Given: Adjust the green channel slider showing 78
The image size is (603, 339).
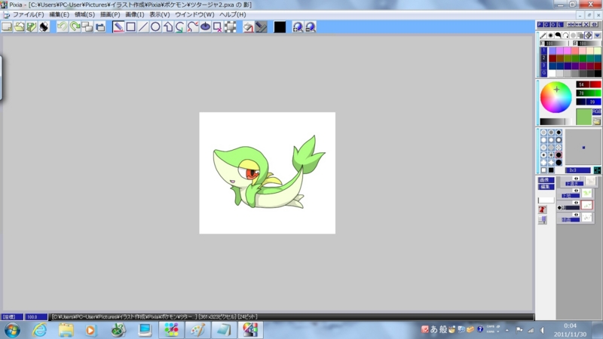Looking at the screenshot, I should click(x=589, y=93).
